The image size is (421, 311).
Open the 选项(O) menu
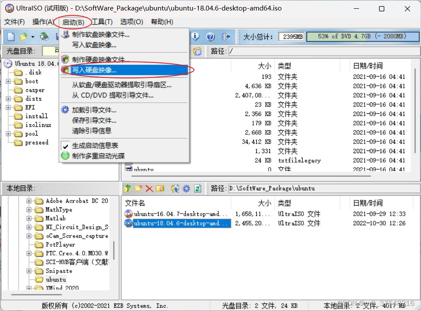pyautogui.click(x=131, y=22)
